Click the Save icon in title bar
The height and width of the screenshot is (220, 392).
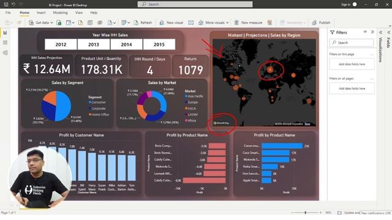point(6,4)
